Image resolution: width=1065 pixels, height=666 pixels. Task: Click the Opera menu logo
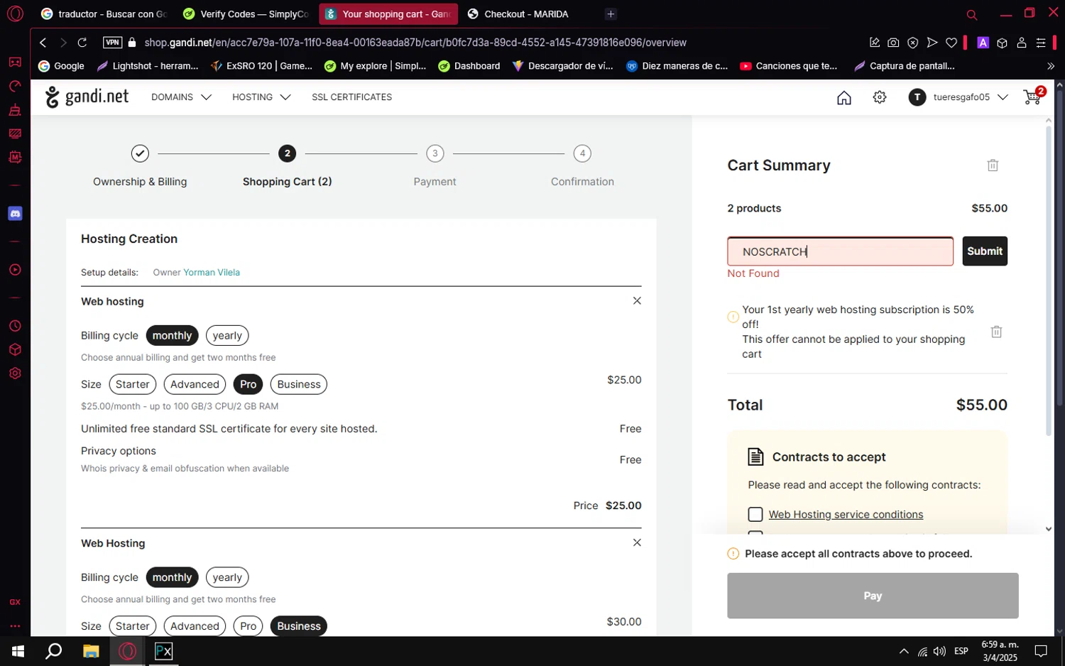point(15,13)
